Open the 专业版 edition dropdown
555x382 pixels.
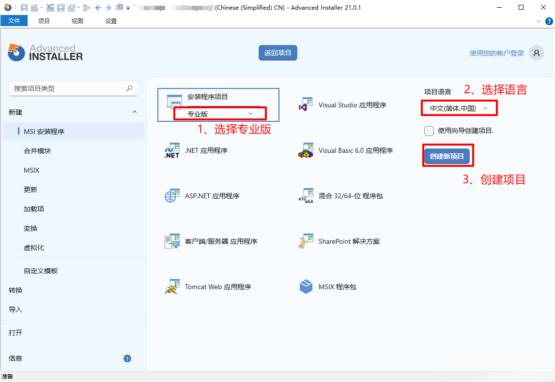click(x=220, y=114)
